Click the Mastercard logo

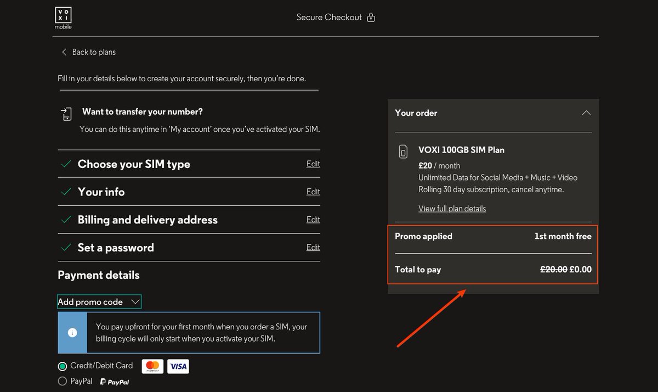(x=152, y=366)
